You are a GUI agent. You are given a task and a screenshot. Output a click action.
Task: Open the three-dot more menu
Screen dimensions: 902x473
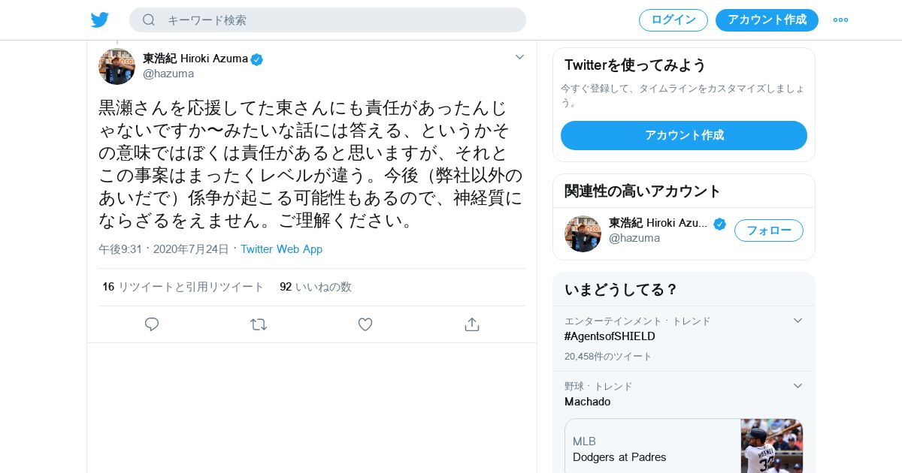[840, 20]
